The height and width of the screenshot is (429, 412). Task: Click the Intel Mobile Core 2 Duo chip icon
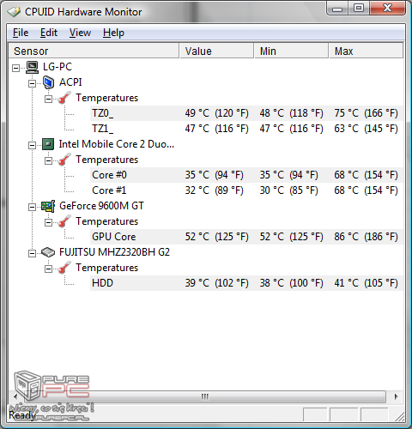(48, 144)
